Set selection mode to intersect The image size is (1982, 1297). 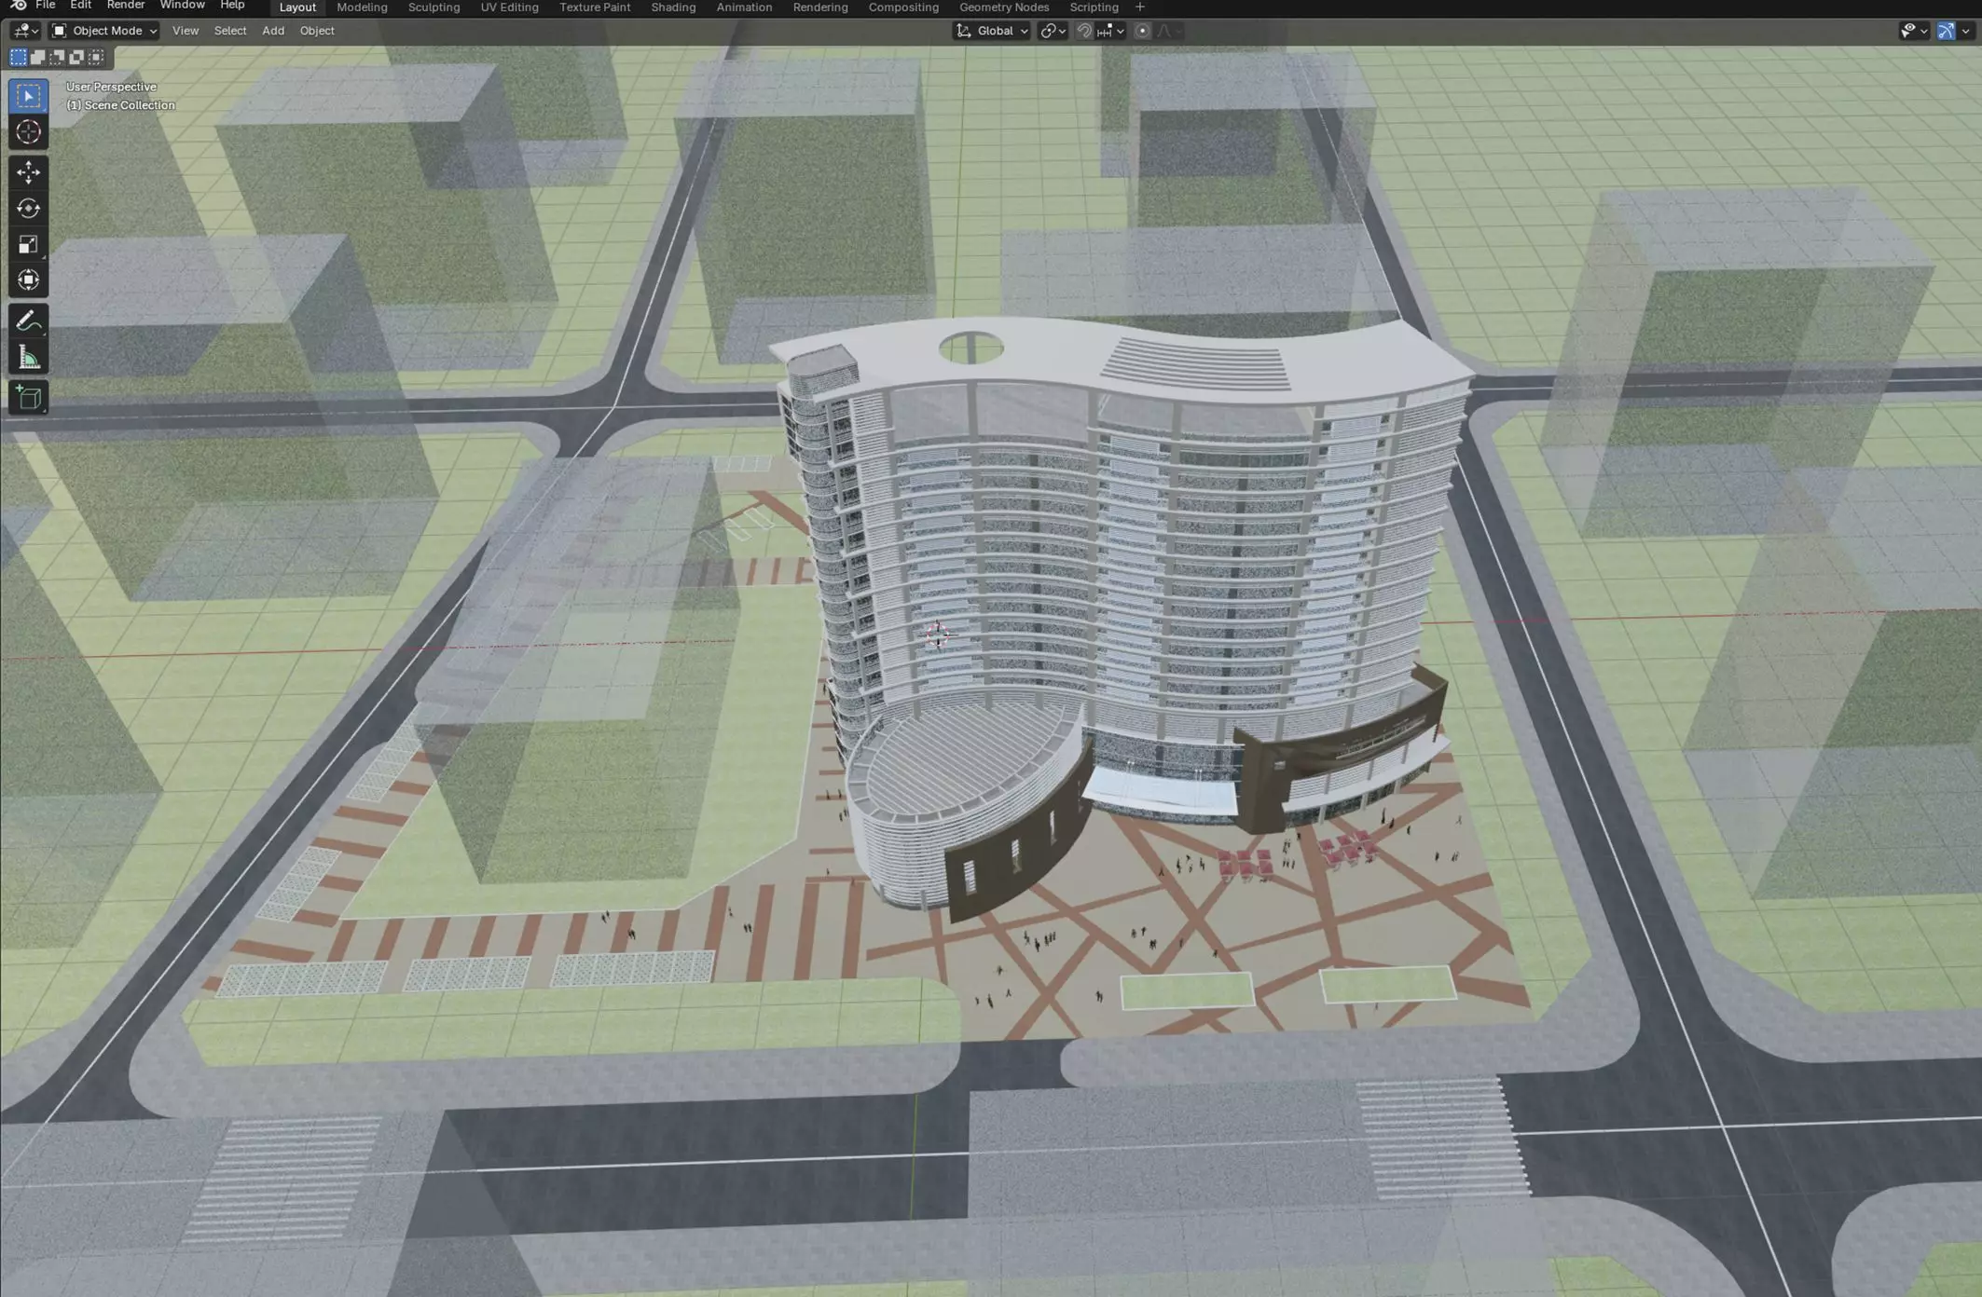tap(96, 57)
